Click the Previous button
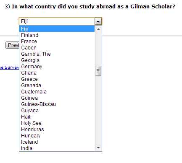 (x=12, y=45)
